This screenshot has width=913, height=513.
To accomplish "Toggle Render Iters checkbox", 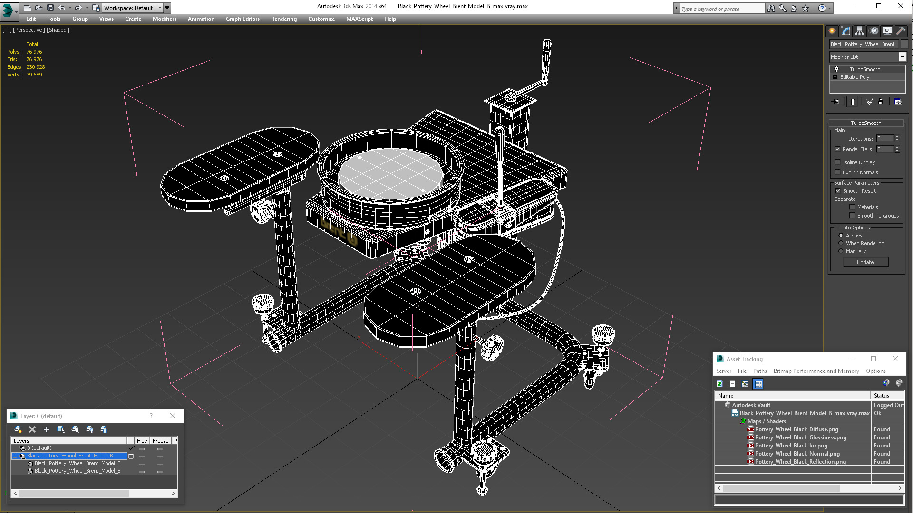I will [x=838, y=149].
